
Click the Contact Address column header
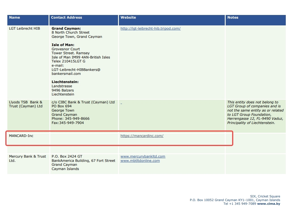pos(66,18)
